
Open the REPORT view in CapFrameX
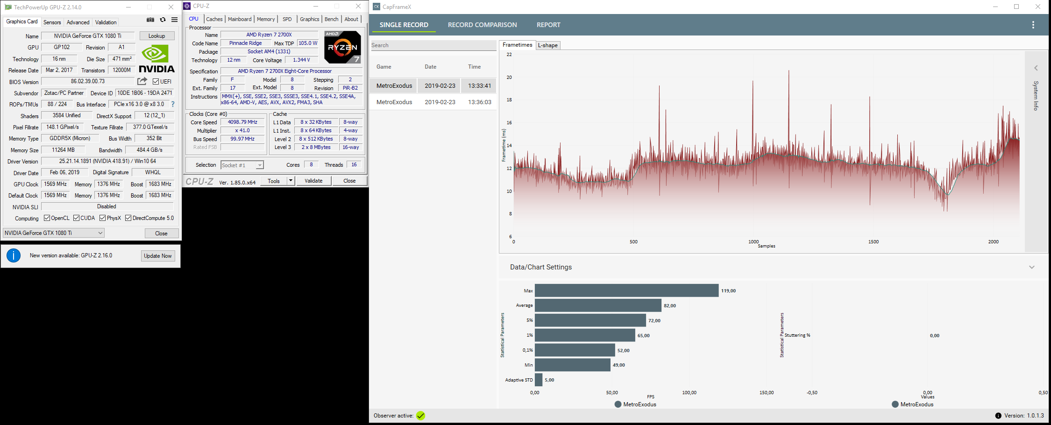[x=548, y=25]
